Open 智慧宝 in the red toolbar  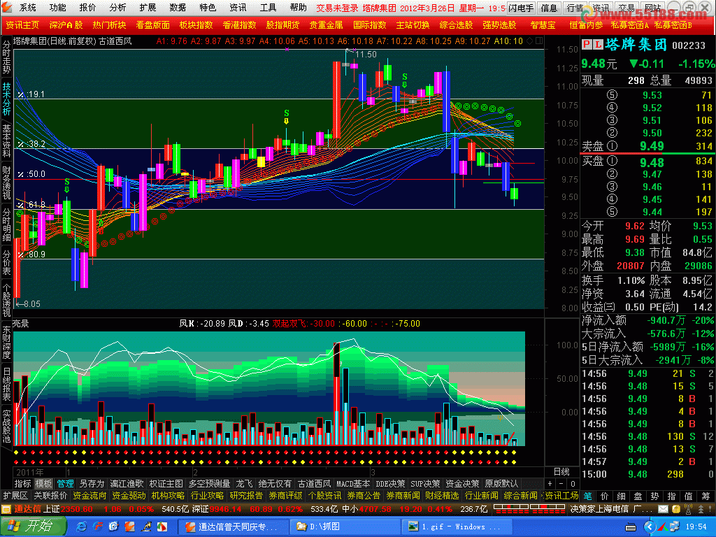pos(543,25)
